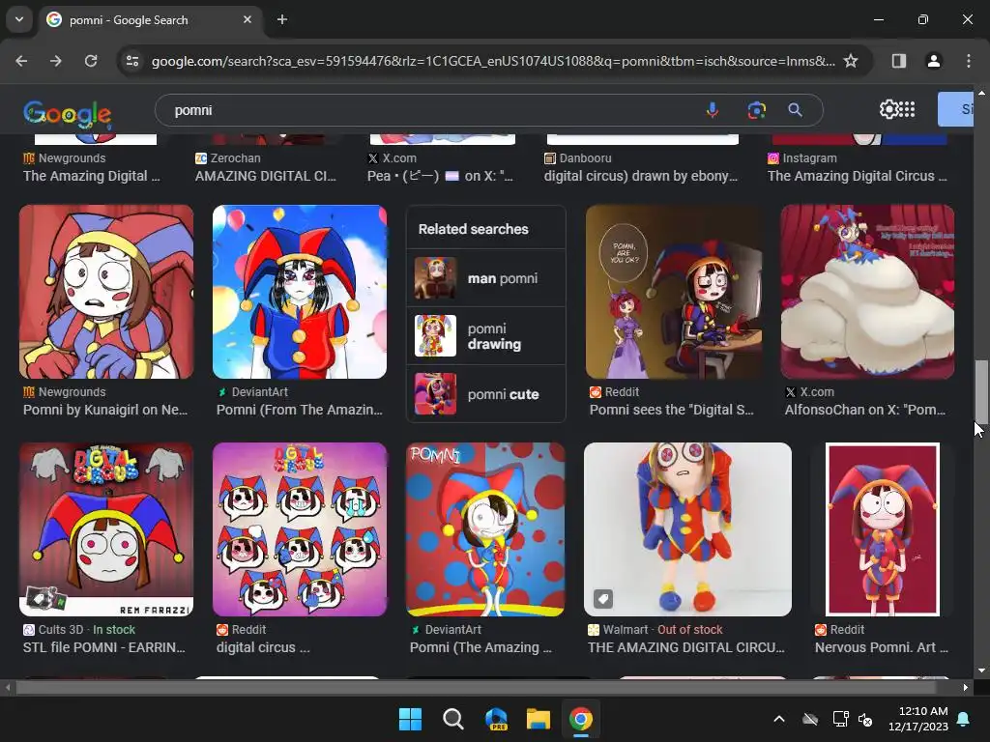The width and height of the screenshot is (990, 742).
Task: Click the Chrome back arrow
Action: pyautogui.click(x=21, y=61)
